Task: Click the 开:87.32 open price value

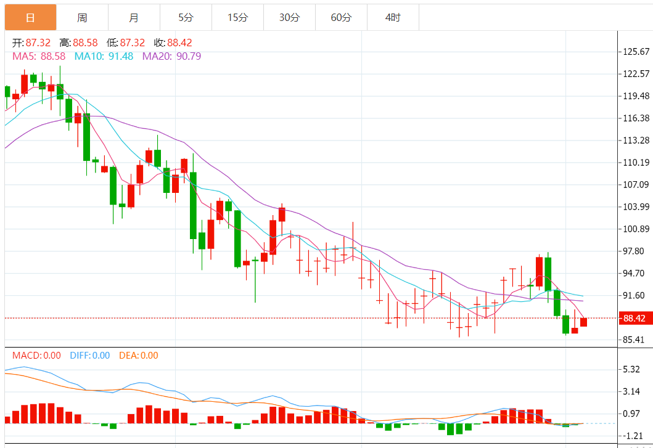Action: click(x=31, y=43)
